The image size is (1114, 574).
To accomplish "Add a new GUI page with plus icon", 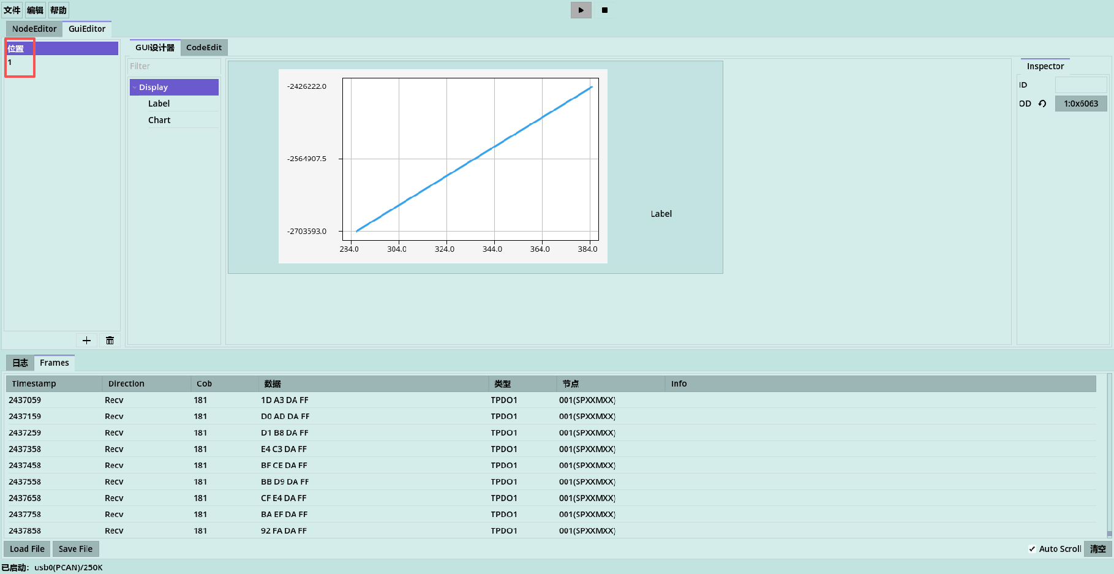I will tap(86, 341).
